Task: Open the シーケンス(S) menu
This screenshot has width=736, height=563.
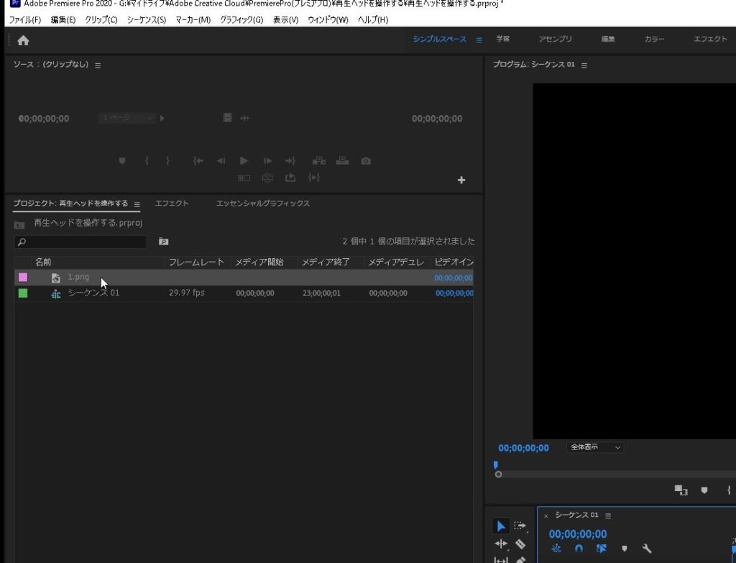Action: tap(146, 19)
